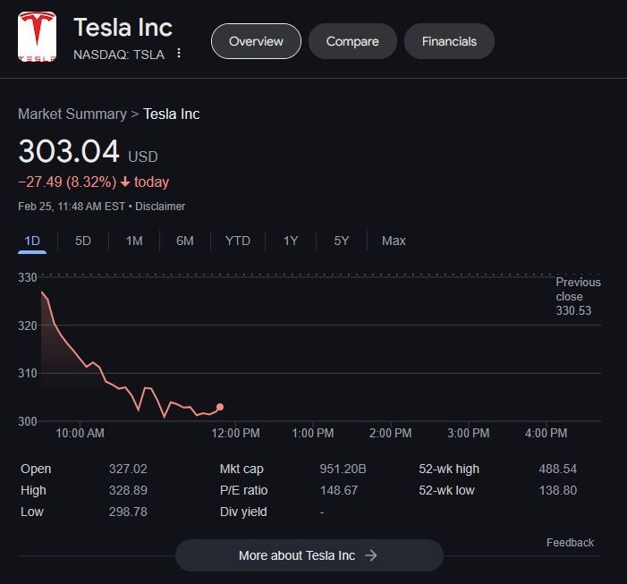Click the Market Summary breadcrumb link
The width and height of the screenshot is (627, 584).
click(x=72, y=114)
